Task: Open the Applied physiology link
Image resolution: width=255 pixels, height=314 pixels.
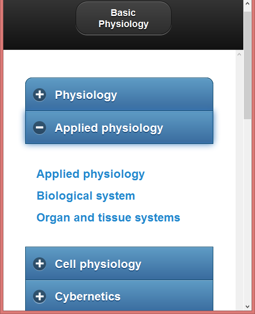Action: pos(91,174)
